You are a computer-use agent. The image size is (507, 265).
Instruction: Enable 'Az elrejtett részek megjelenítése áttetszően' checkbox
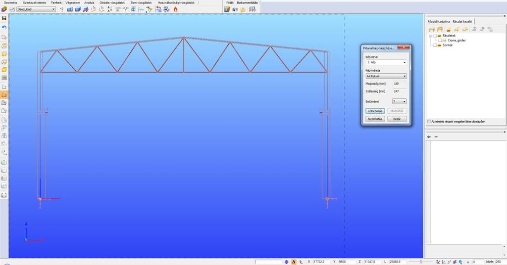[429, 121]
